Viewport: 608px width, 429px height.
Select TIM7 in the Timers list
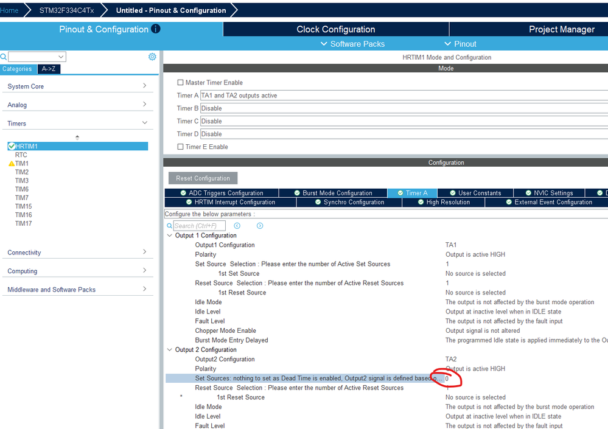tap(22, 198)
